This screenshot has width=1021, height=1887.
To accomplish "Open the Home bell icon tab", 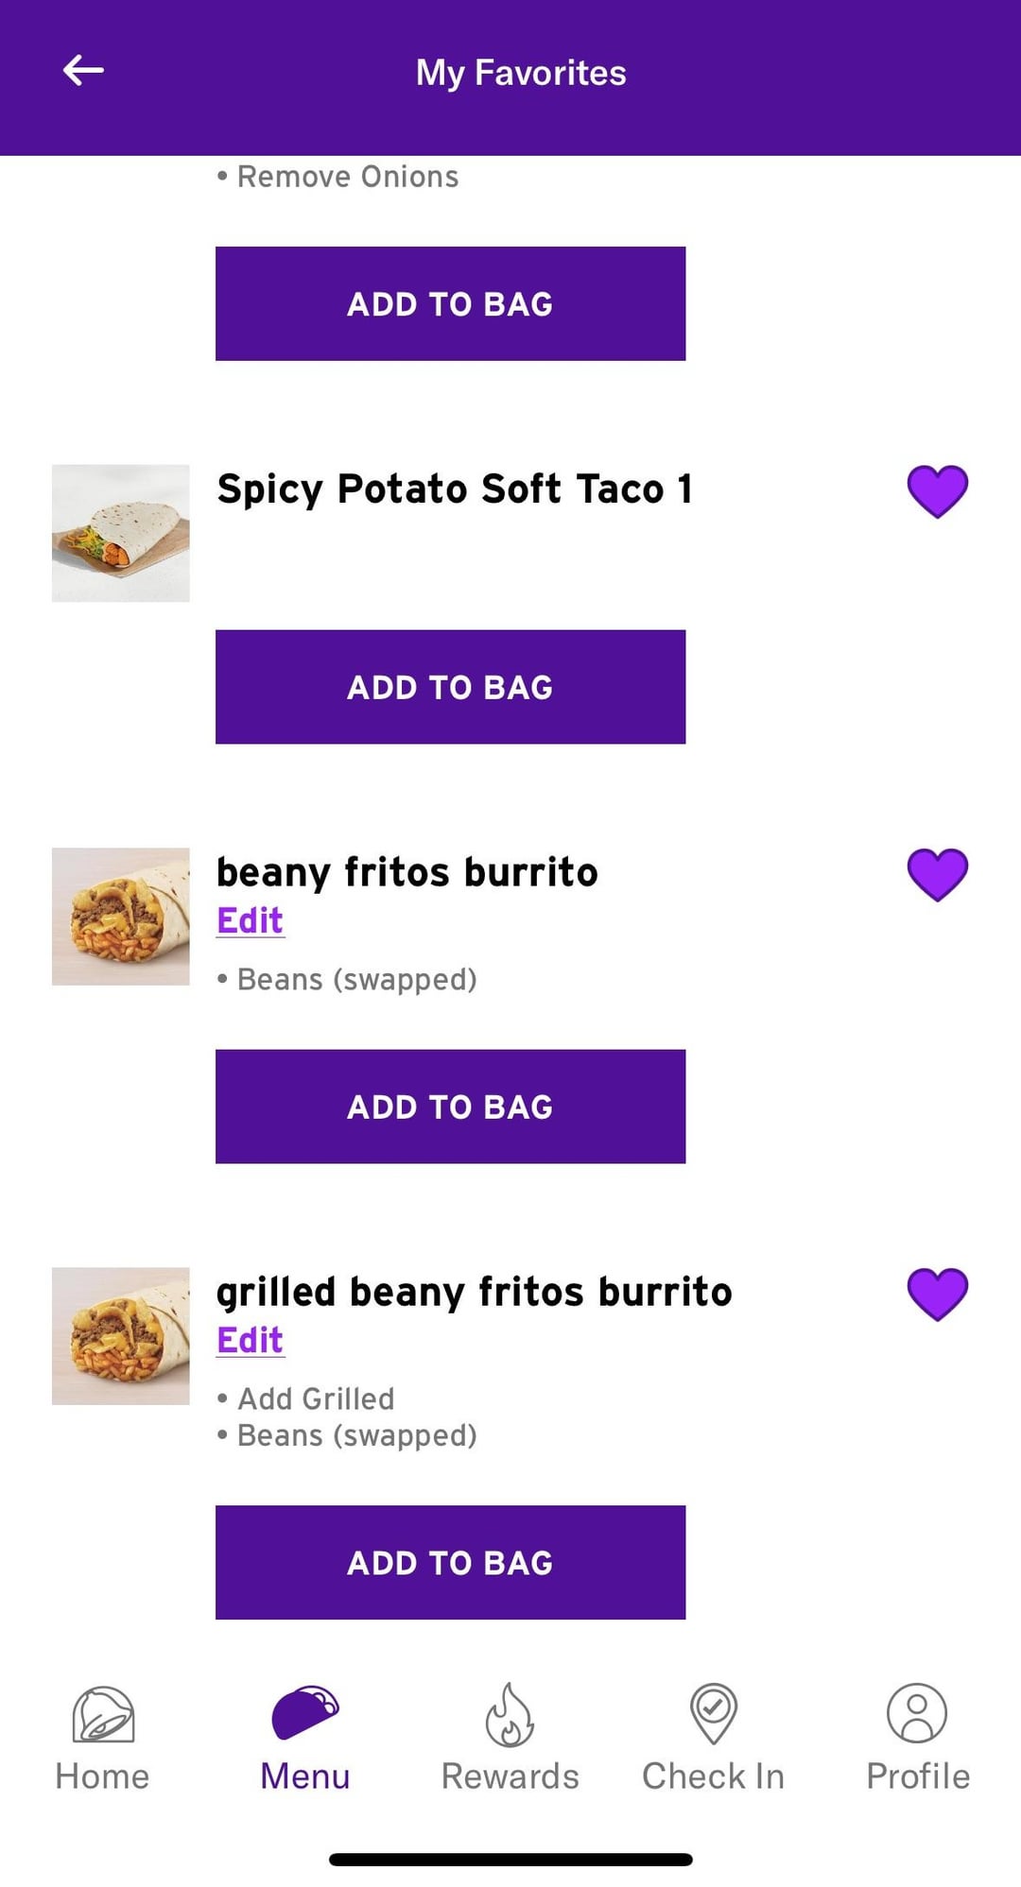I will 103,1714.
